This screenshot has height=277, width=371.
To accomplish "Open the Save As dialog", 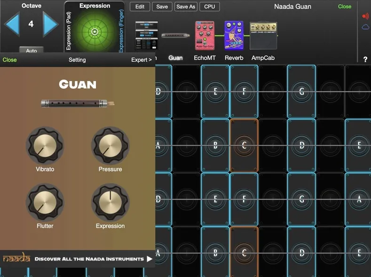I will [x=186, y=7].
